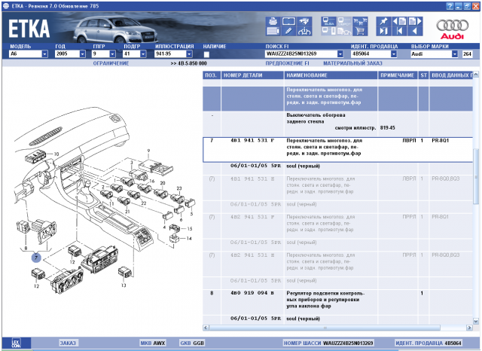The image size is (482, 351).
Task: Click the GKB label in status bar
Action: [x=185, y=343]
